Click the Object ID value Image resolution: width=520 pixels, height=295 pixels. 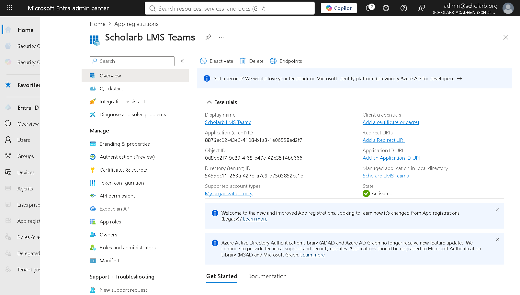click(254, 158)
